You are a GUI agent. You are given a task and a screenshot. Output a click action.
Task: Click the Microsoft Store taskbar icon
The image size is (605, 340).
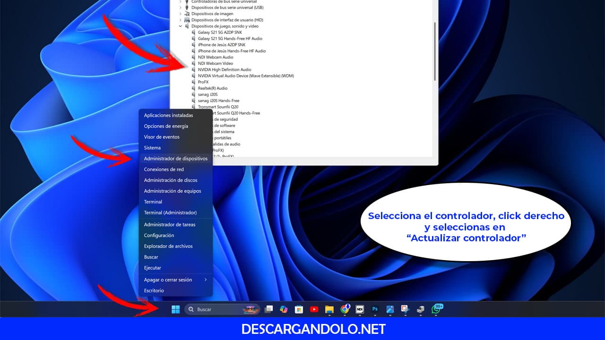[299, 309]
